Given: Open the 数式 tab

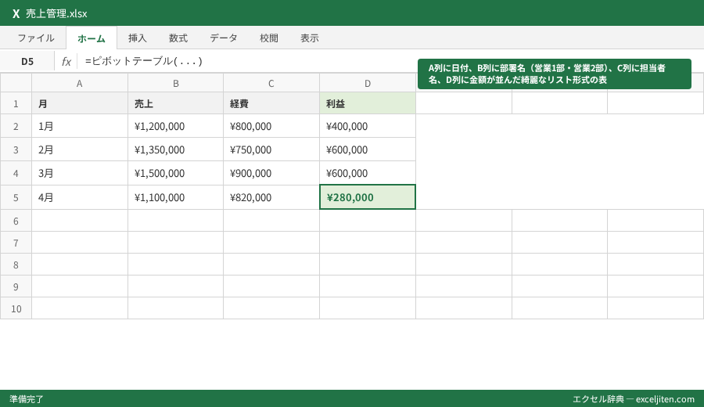Looking at the screenshot, I should (178, 38).
